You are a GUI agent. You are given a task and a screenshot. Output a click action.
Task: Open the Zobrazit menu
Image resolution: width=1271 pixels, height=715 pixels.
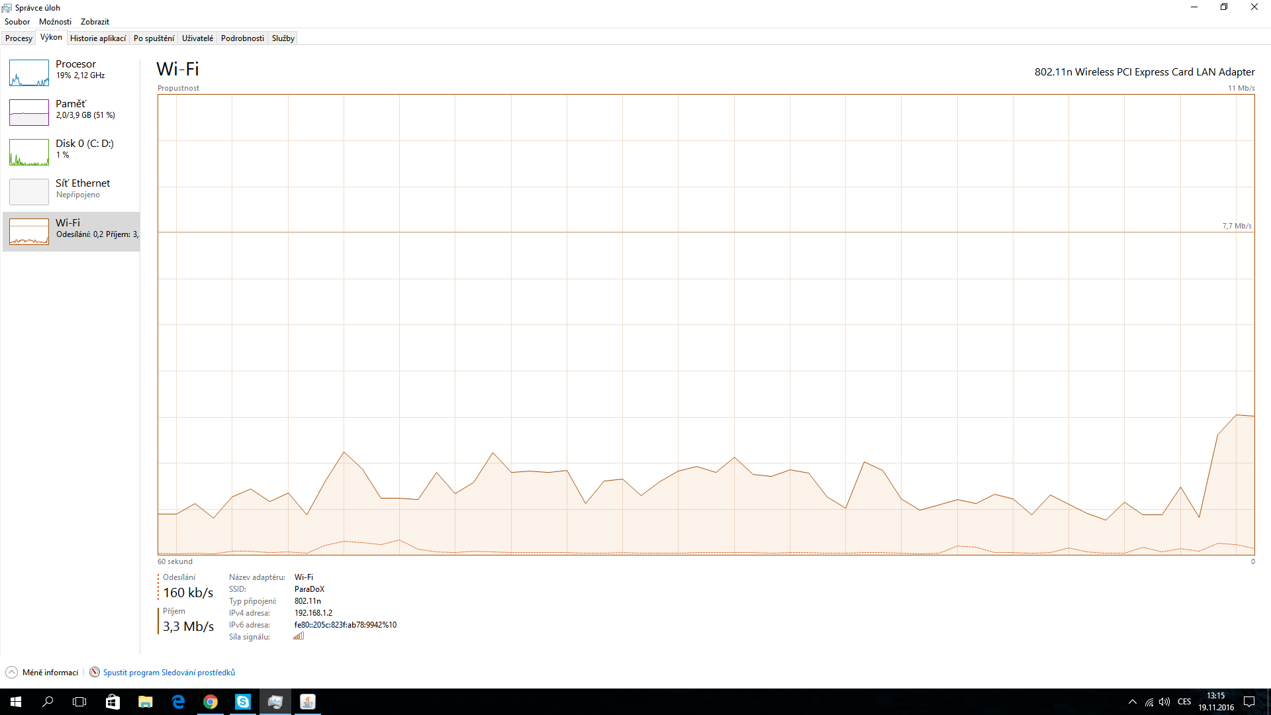pos(95,22)
